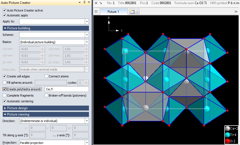Click the X icon left of No. 1
Image resolution: width=240 pixels, height=145 pixels.
coord(96,3)
